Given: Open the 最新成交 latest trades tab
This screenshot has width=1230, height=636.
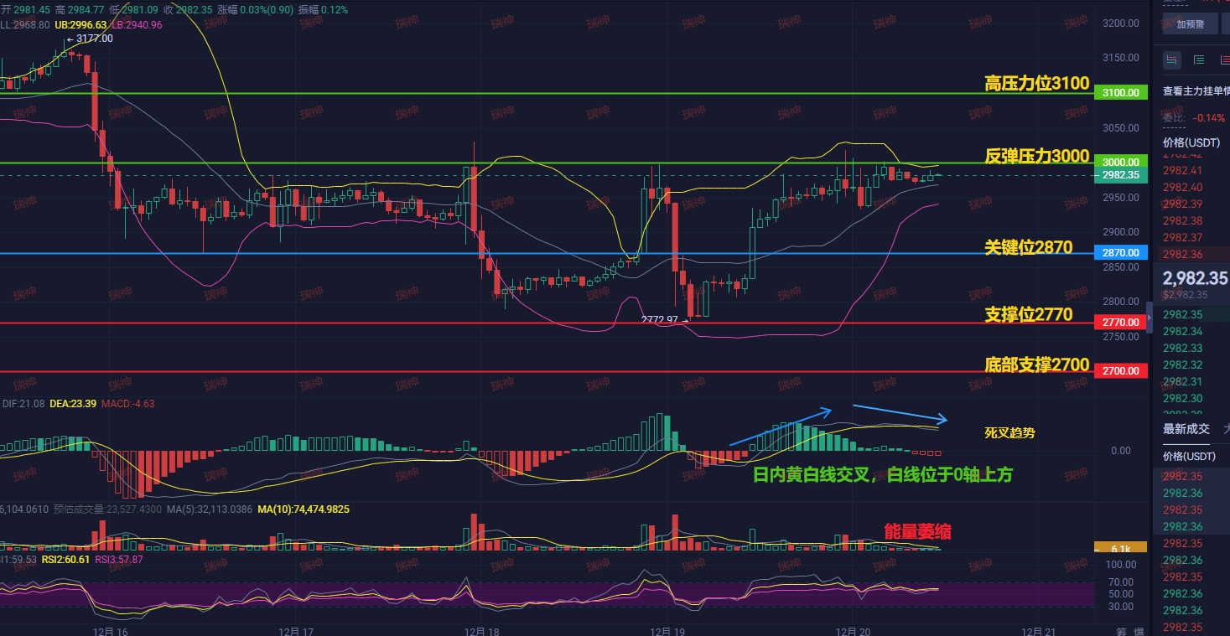Looking at the screenshot, I should coord(1186,429).
